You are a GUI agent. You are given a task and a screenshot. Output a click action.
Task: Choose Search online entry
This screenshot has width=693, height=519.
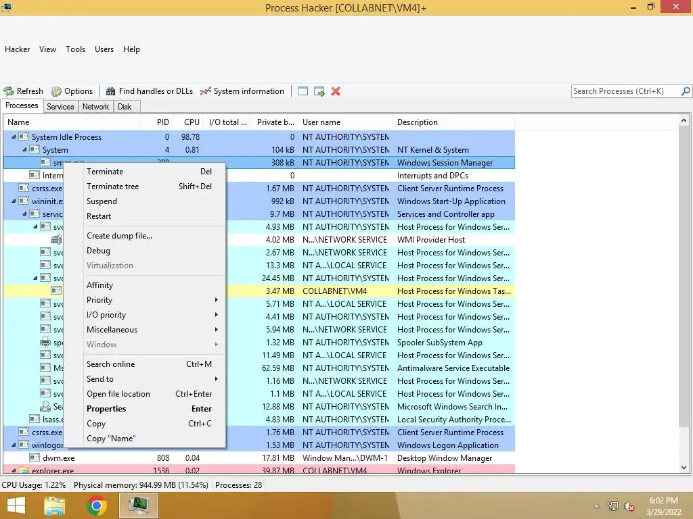[152, 364]
